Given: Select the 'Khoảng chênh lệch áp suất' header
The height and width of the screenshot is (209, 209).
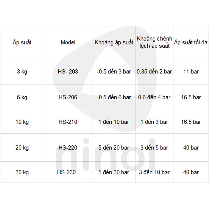Looking at the screenshot, I should (x=154, y=42).
